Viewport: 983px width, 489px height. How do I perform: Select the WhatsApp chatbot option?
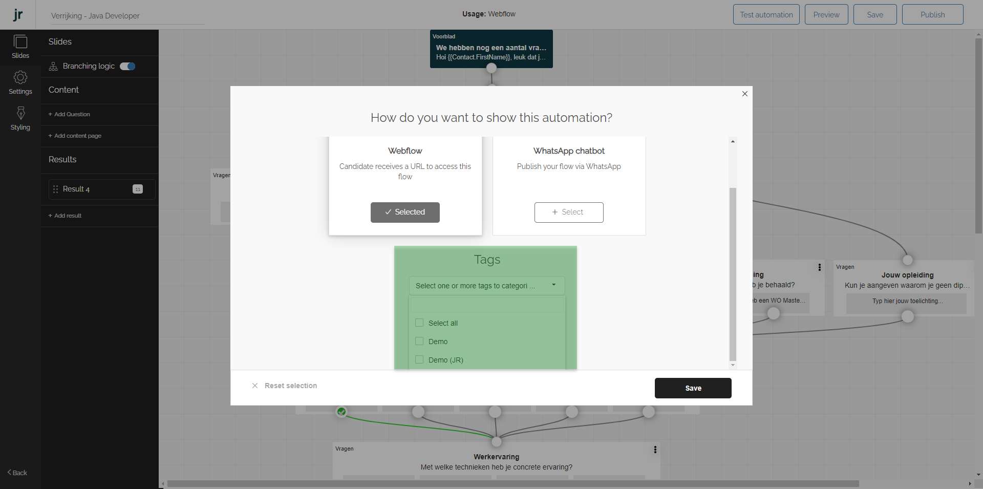click(x=569, y=212)
